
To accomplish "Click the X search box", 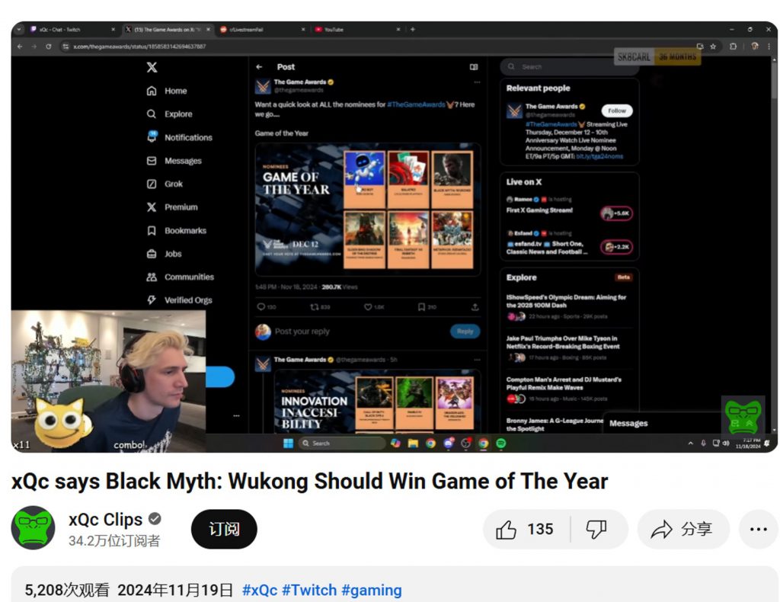I will coord(569,66).
